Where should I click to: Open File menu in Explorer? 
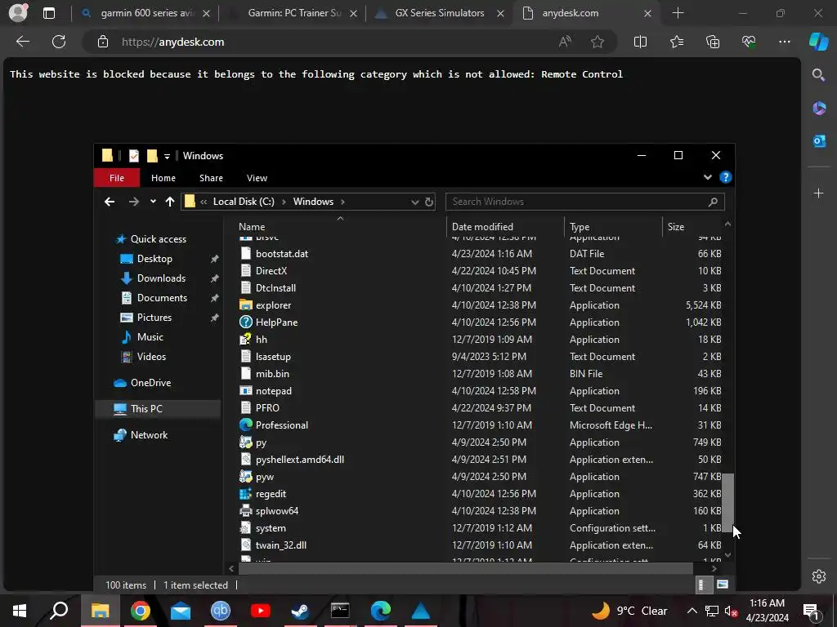117,178
